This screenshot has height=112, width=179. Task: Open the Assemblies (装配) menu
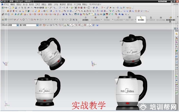tap(44, 4)
